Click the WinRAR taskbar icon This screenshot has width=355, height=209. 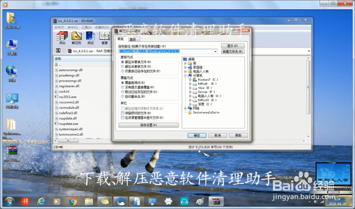click(x=216, y=201)
